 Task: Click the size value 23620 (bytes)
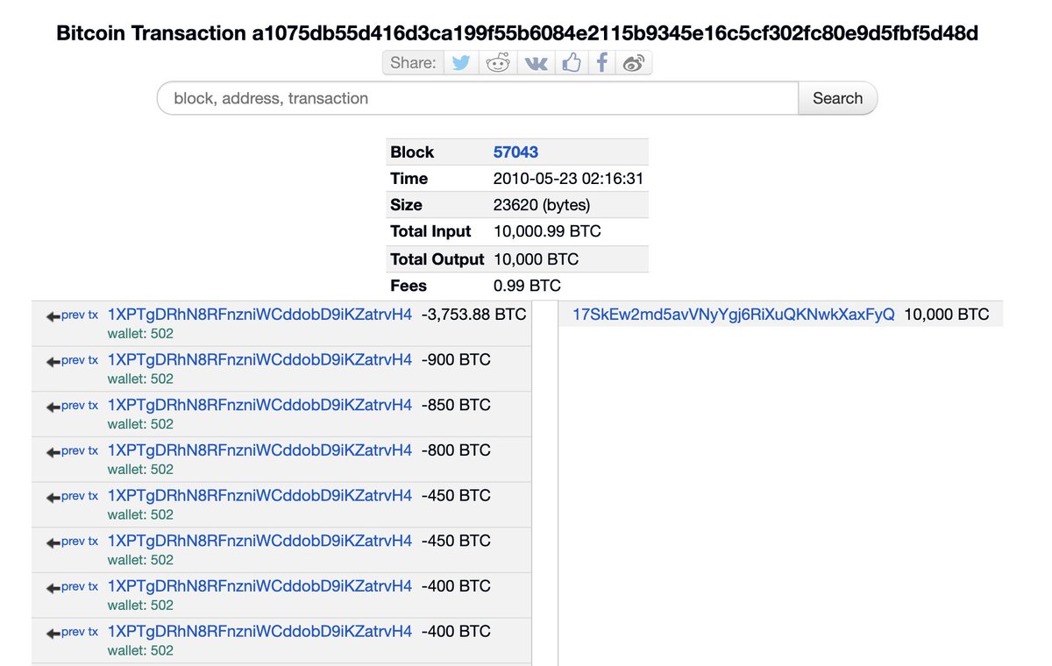542,205
